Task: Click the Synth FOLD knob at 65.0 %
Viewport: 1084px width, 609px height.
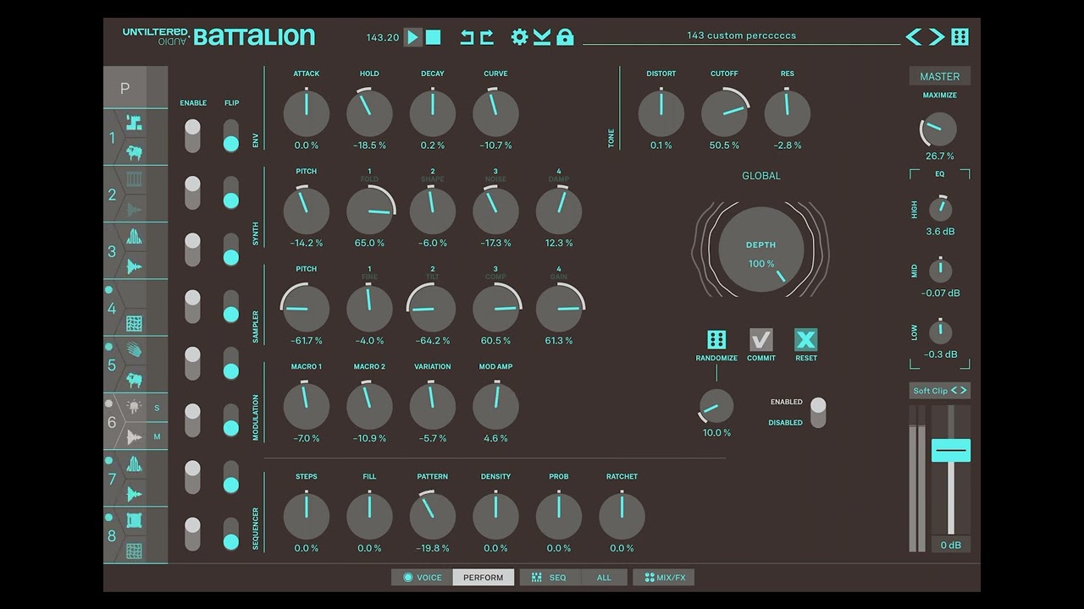Action: pyautogui.click(x=369, y=211)
